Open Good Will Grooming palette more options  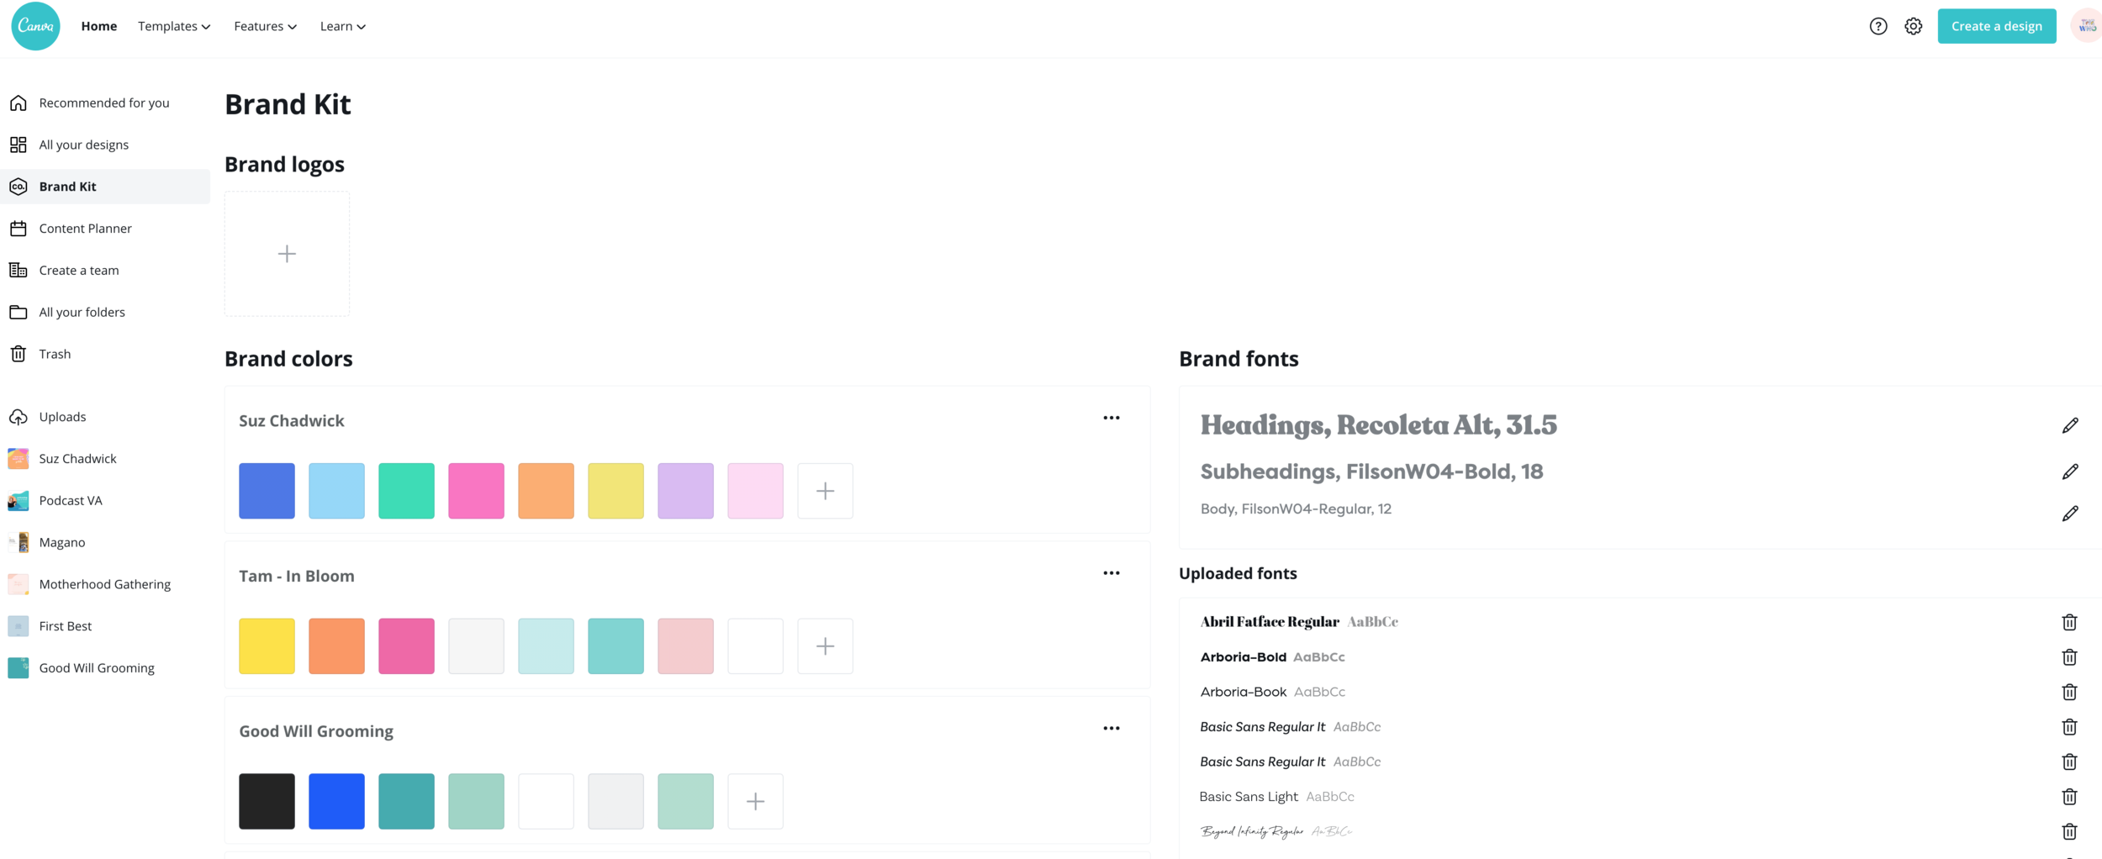1111,729
